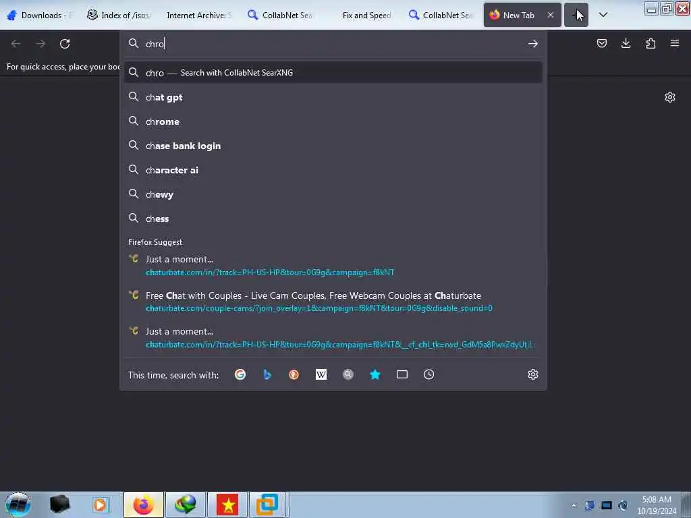Search this time with Wikipedia
The image size is (691, 518).
(321, 374)
